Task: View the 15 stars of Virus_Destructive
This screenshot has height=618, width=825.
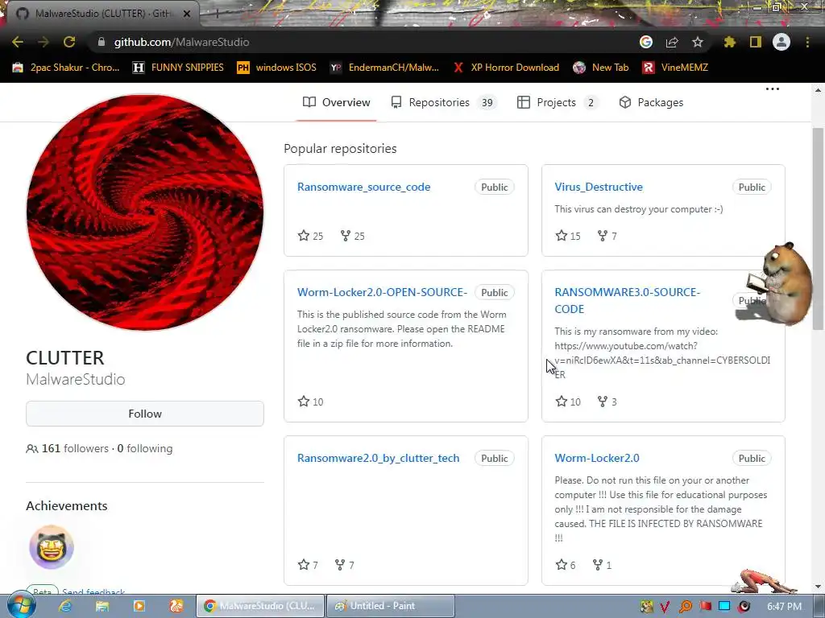Action: tap(568, 236)
